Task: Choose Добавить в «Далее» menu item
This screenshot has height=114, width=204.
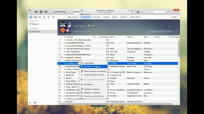Action: 93,66
